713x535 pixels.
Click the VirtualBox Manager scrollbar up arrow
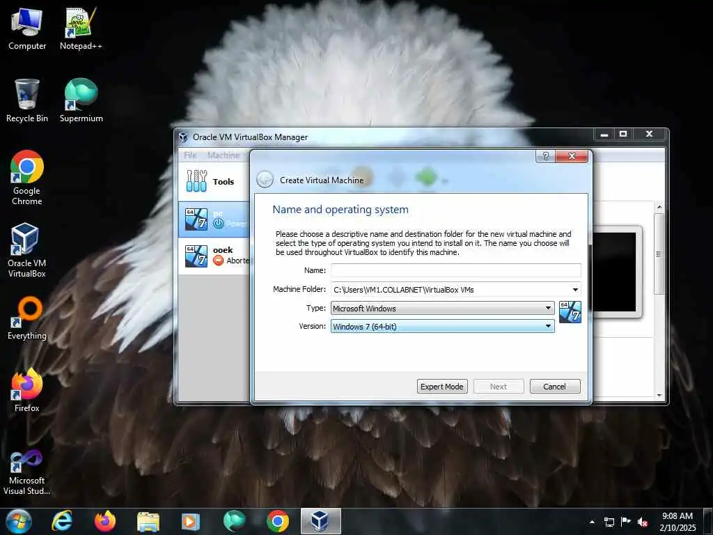tap(659, 207)
